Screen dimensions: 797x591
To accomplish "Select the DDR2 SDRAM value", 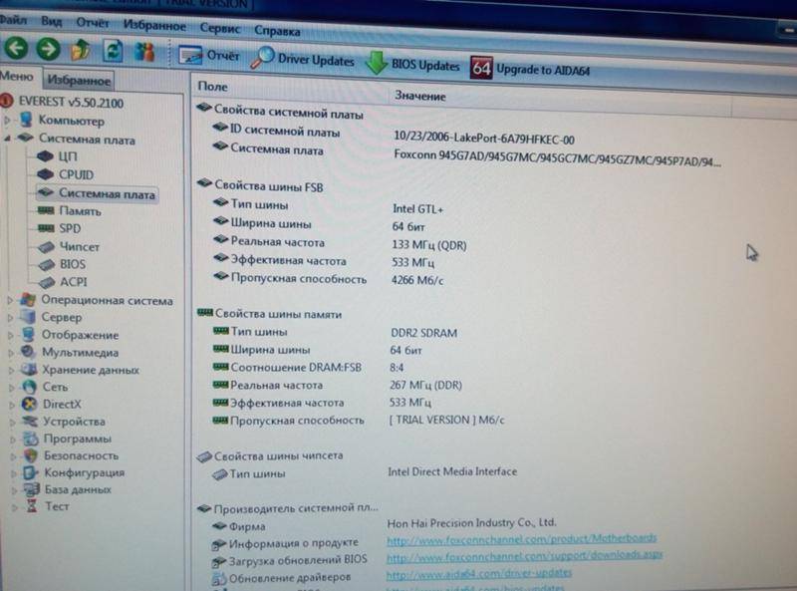I will click(424, 333).
